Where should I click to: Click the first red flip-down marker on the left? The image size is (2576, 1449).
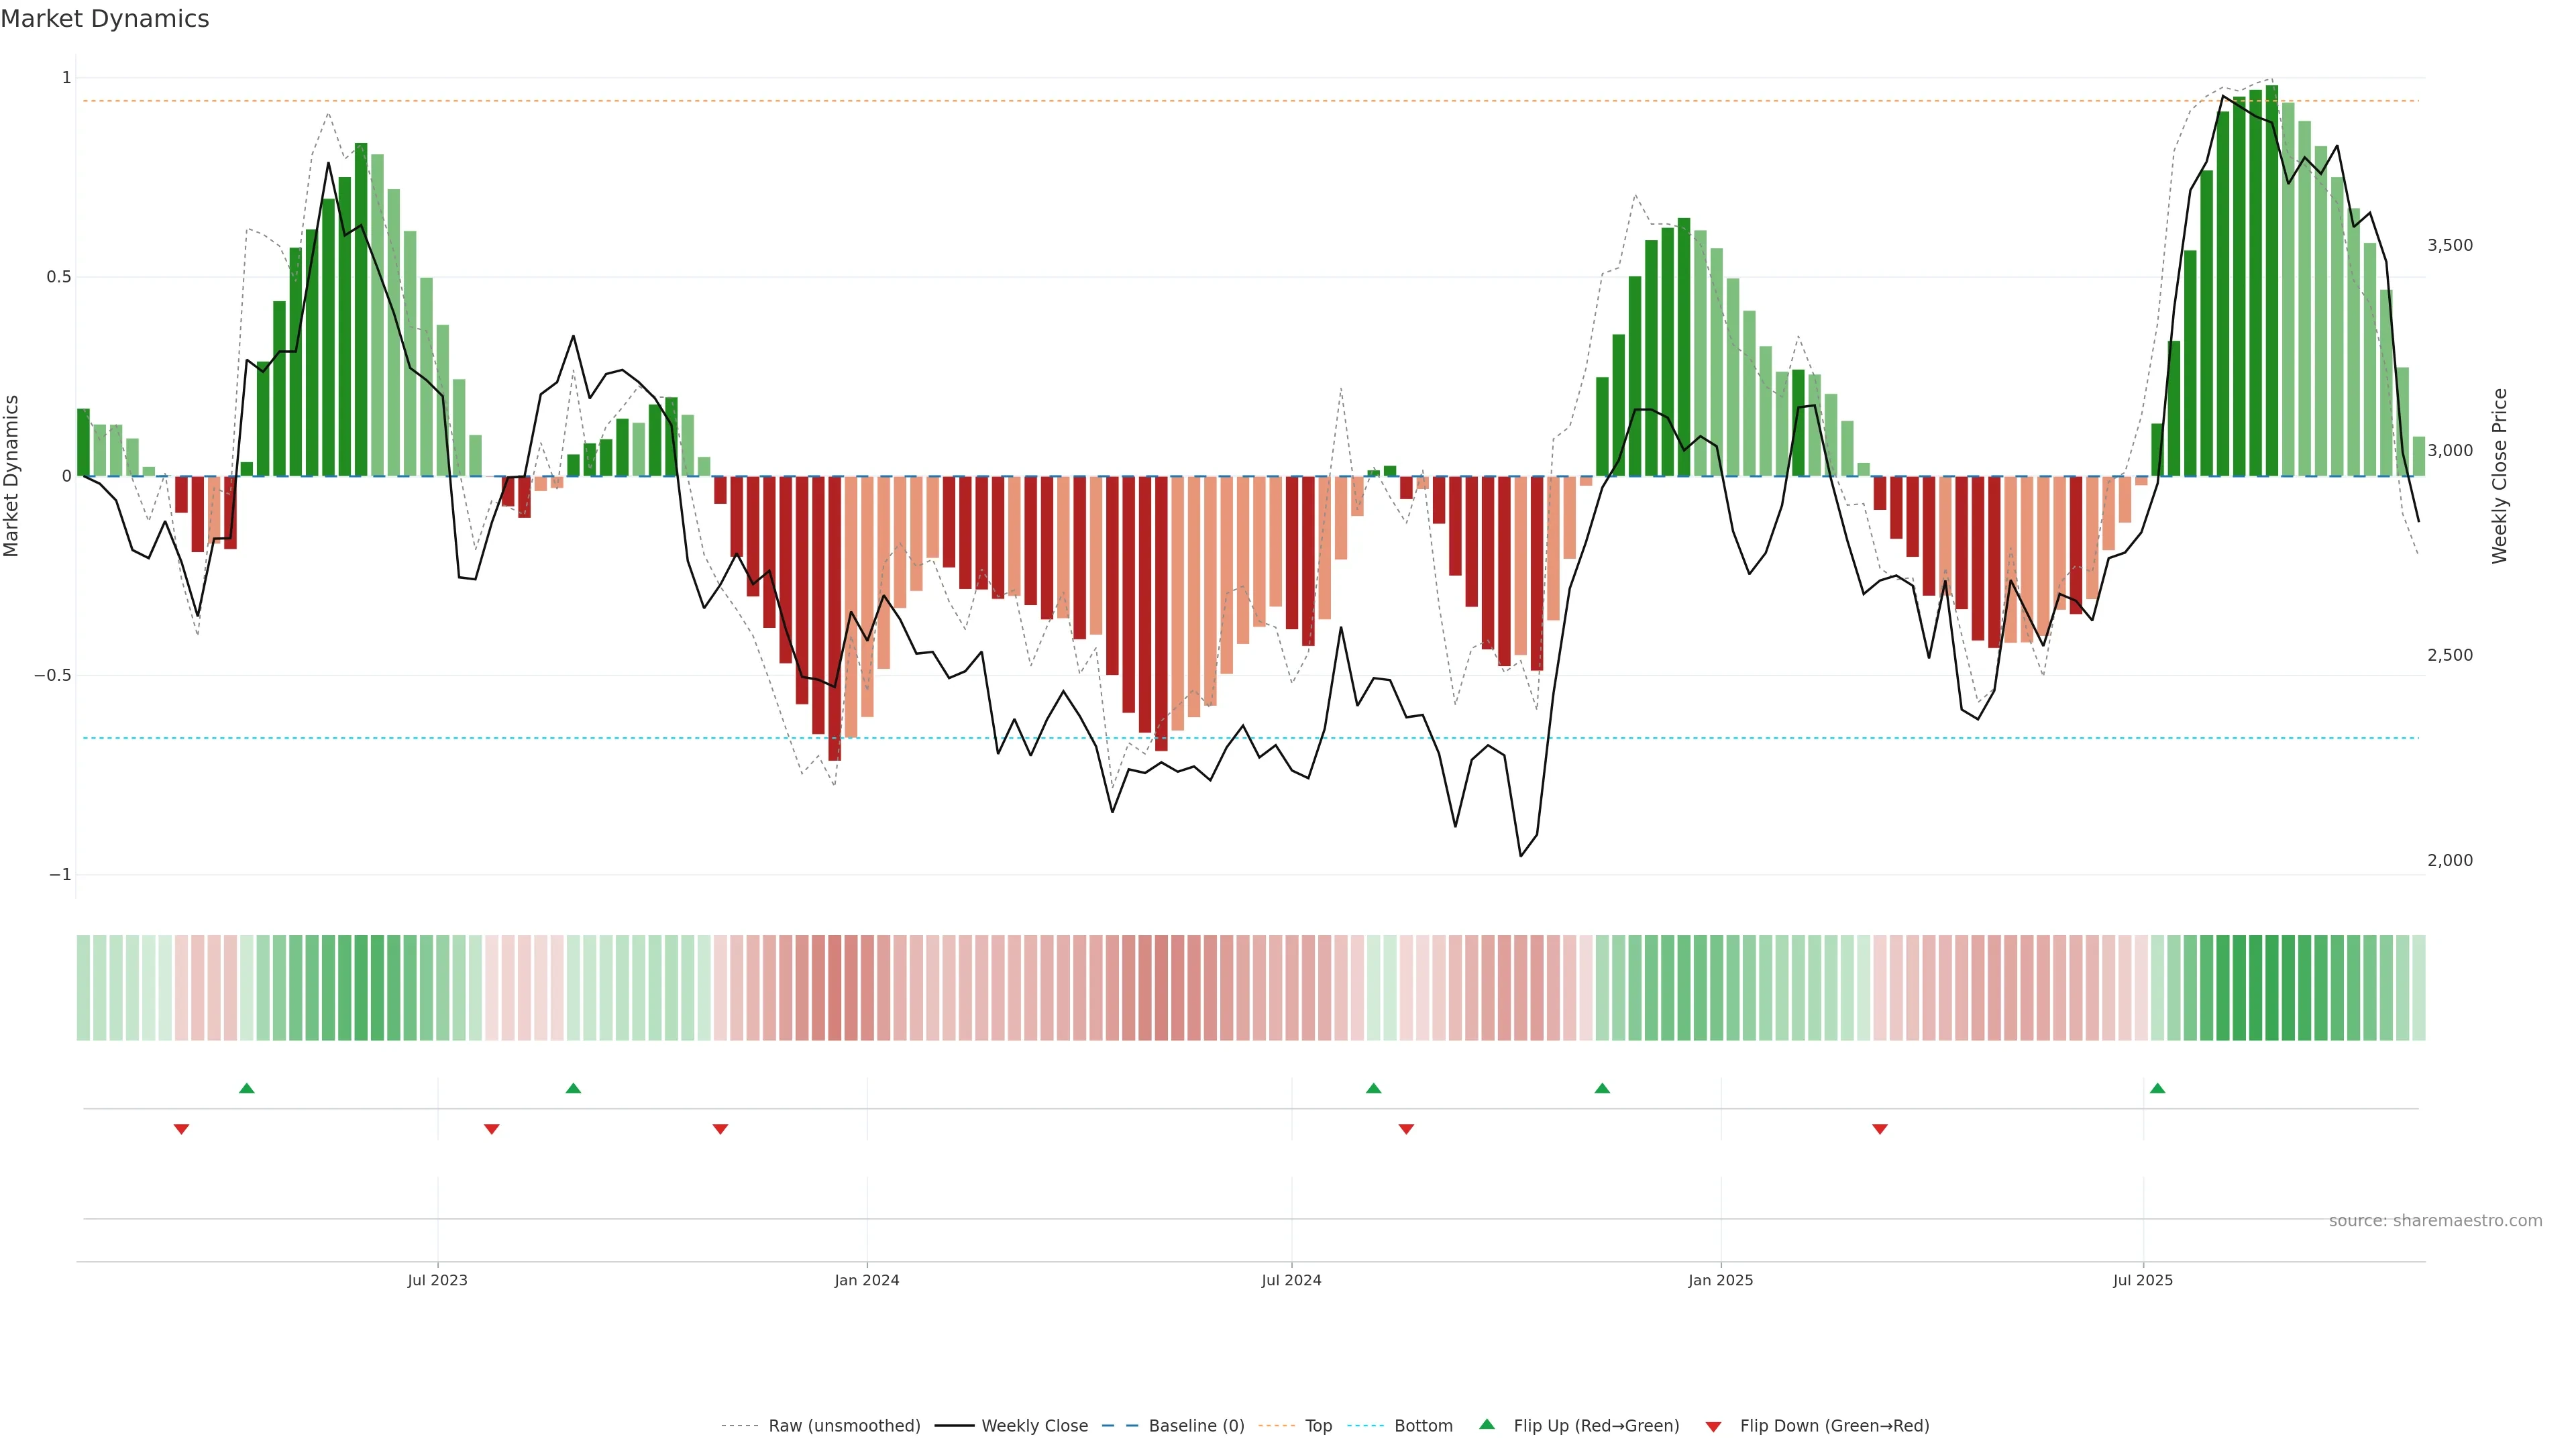181,1129
